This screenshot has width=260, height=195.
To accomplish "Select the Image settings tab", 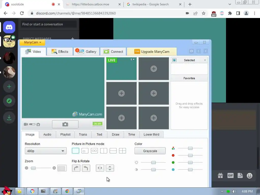I will tap(30, 135).
